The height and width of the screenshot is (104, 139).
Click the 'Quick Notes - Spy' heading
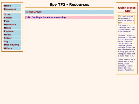[127, 9]
